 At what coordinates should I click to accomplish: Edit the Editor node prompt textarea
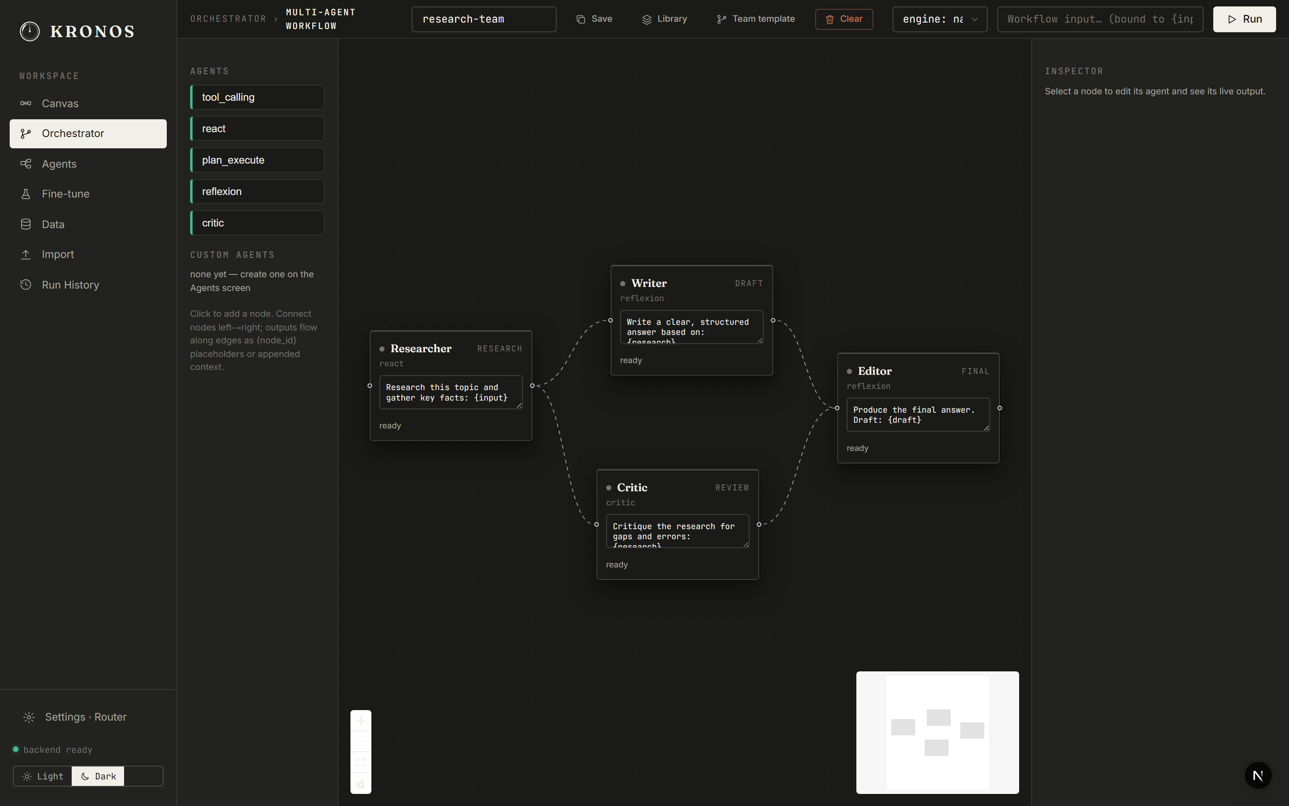click(x=918, y=415)
